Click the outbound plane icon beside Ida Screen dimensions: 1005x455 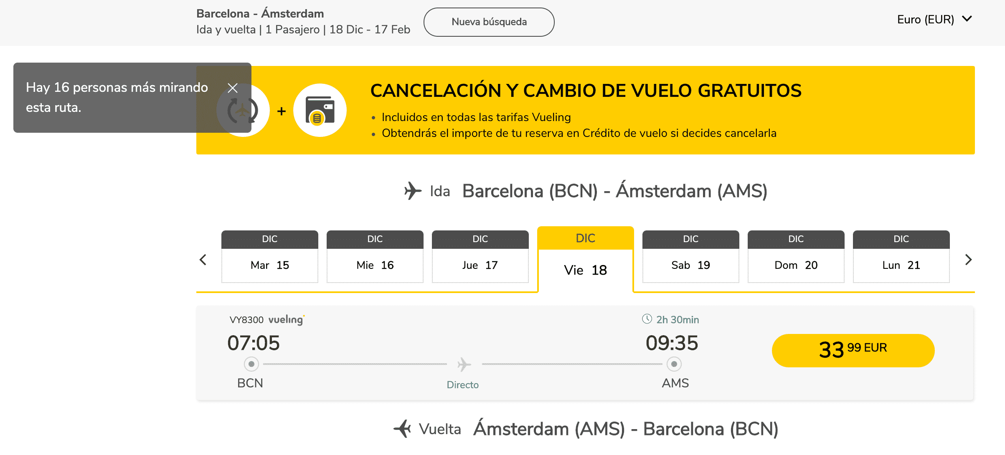(x=413, y=191)
